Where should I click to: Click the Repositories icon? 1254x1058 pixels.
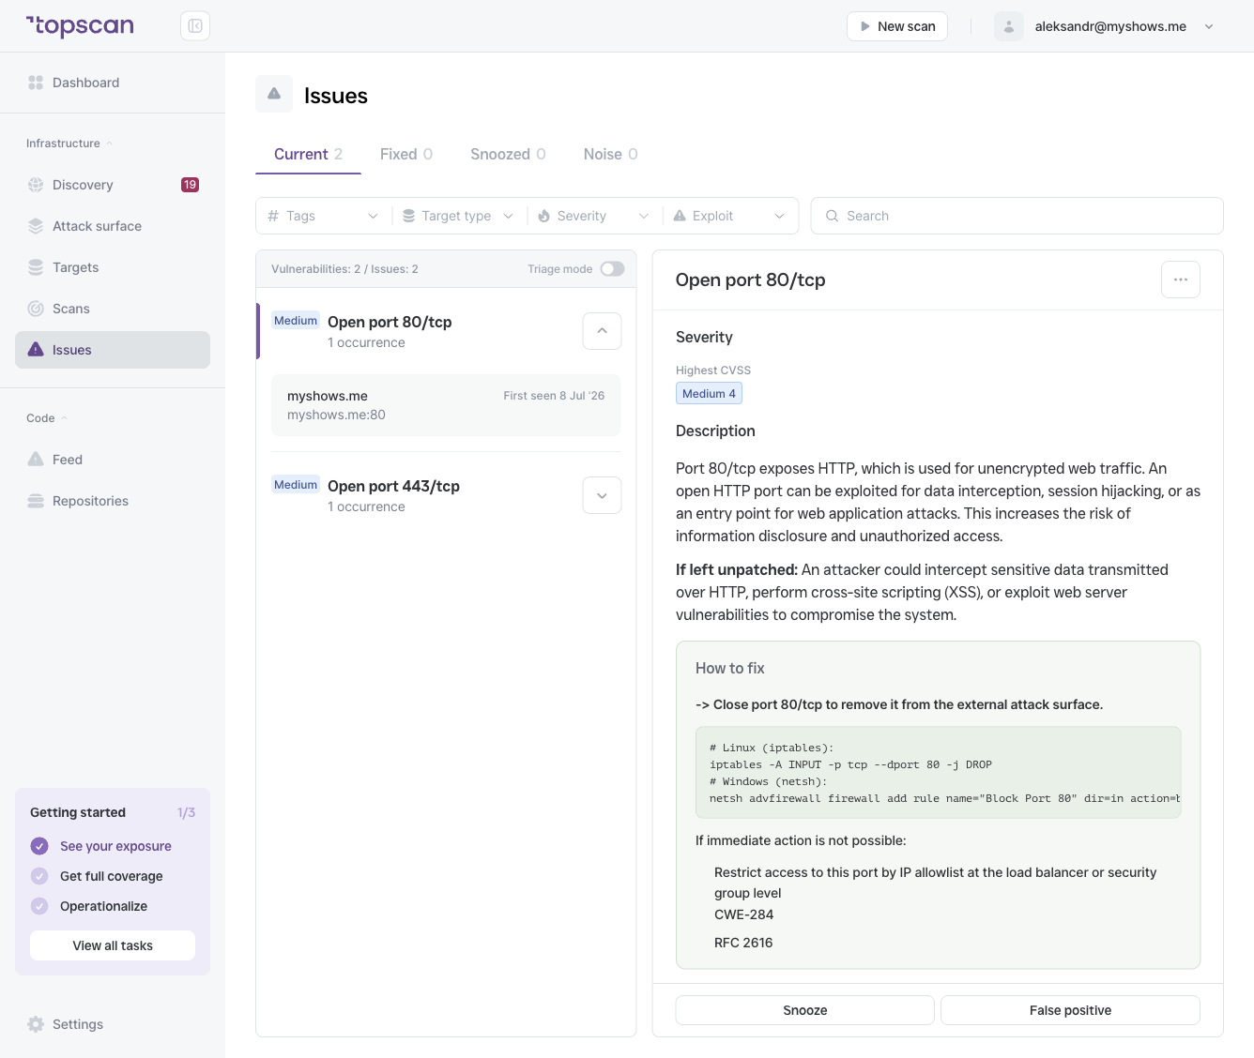tap(36, 501)
